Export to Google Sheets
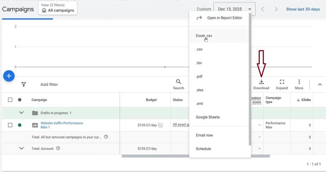 [219, 117]
